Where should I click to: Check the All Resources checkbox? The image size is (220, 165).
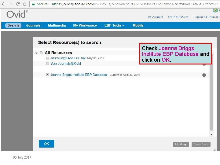[41, 53]
